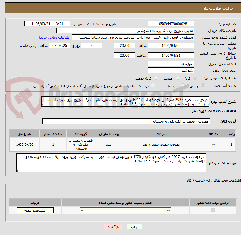Click the تعداد / مقدار column header
Viewport: 241px width, 235px height.
tap(53, 134)
